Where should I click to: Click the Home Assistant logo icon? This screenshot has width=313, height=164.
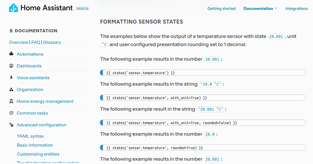14,8
